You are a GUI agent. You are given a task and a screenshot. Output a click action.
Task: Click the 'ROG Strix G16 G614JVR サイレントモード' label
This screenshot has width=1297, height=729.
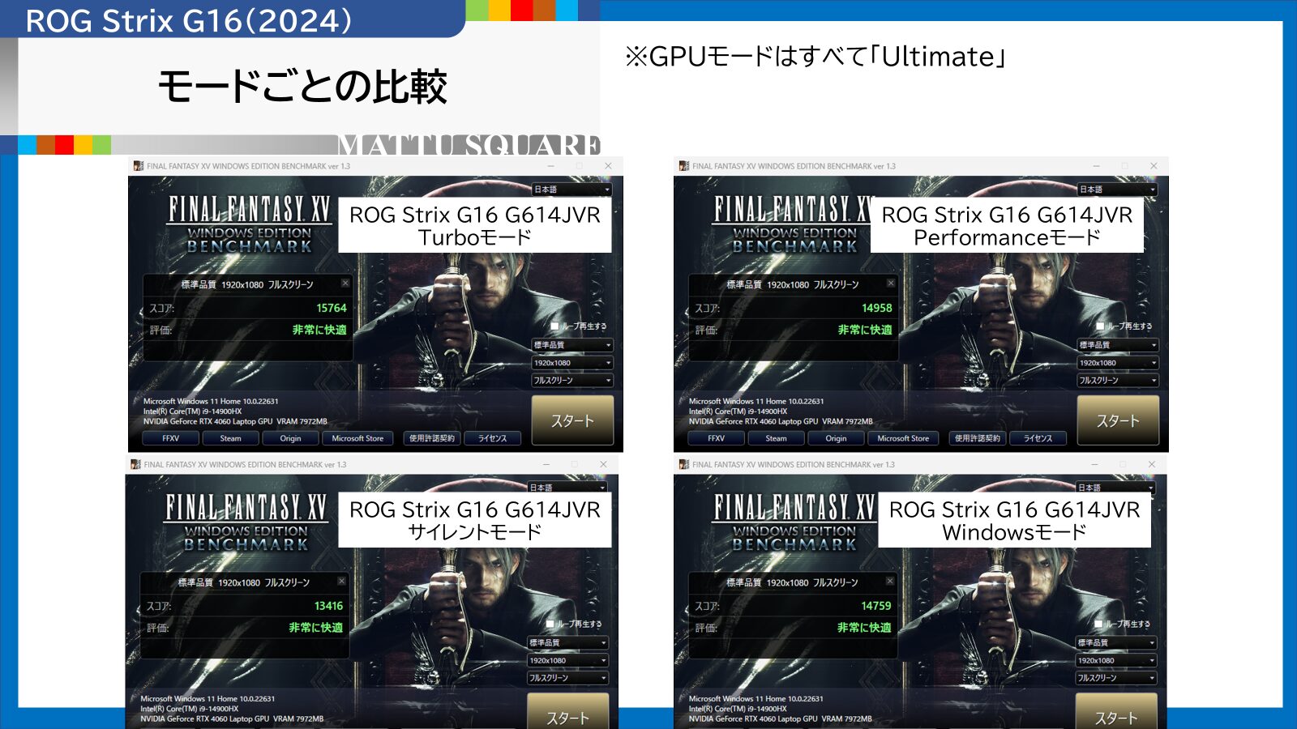475,520
